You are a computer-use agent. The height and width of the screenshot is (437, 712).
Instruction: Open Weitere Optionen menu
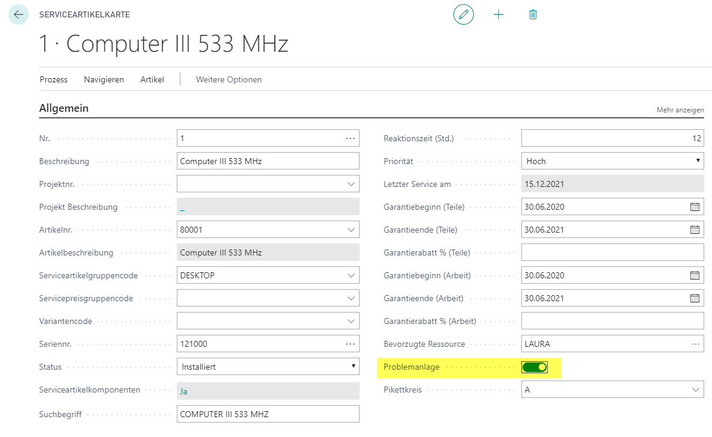tap(229, 79)
